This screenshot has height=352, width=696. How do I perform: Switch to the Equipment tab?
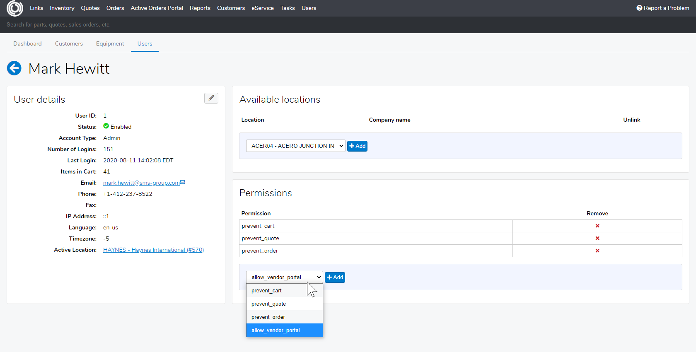point(110,44)
